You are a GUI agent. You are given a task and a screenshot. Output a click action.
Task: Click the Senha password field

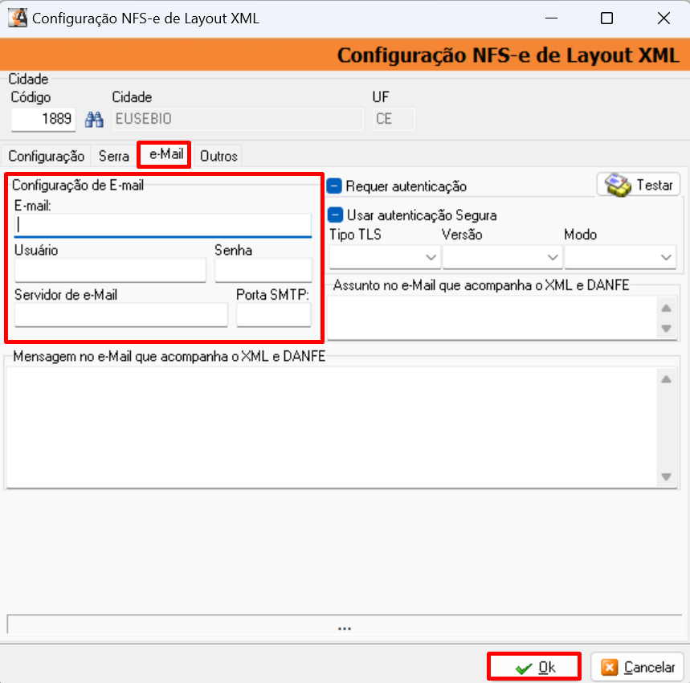pos(263,270)
